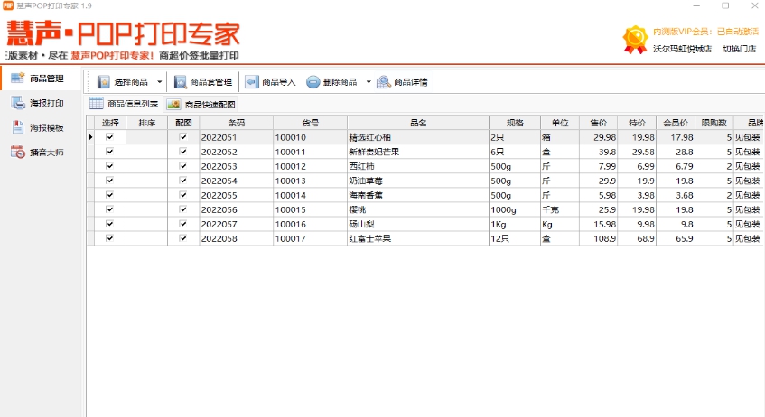Select barcode cell 2022051
765x417 pixels.
(x=236, y=137)
